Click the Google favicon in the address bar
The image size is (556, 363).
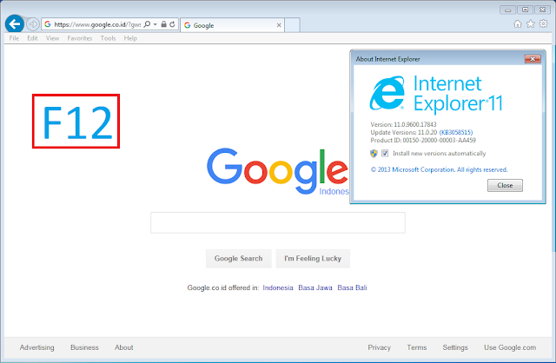coord(48,24)
